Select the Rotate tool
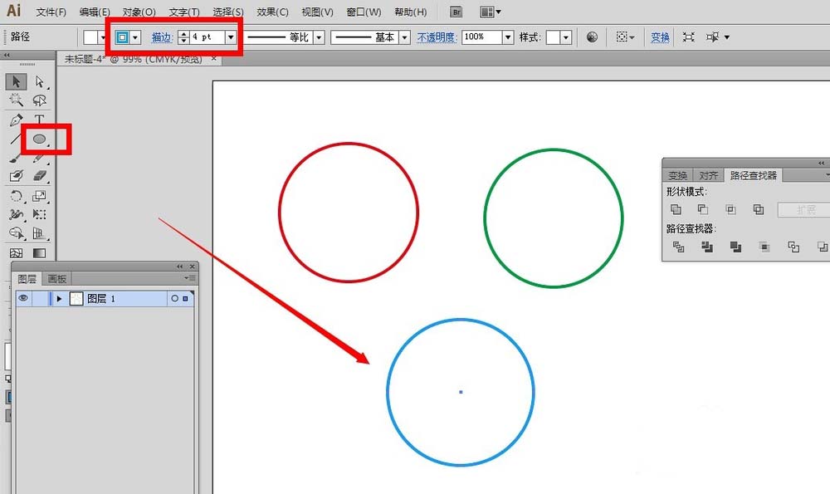The width and height of the screenshot is (830, 494). click(16, 196)
